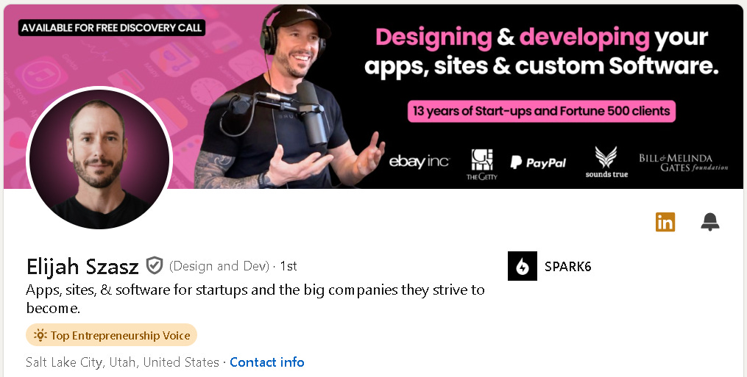Click the Available for Free Discovery Call label
747x377 pixels.
(x=111, y=28)
